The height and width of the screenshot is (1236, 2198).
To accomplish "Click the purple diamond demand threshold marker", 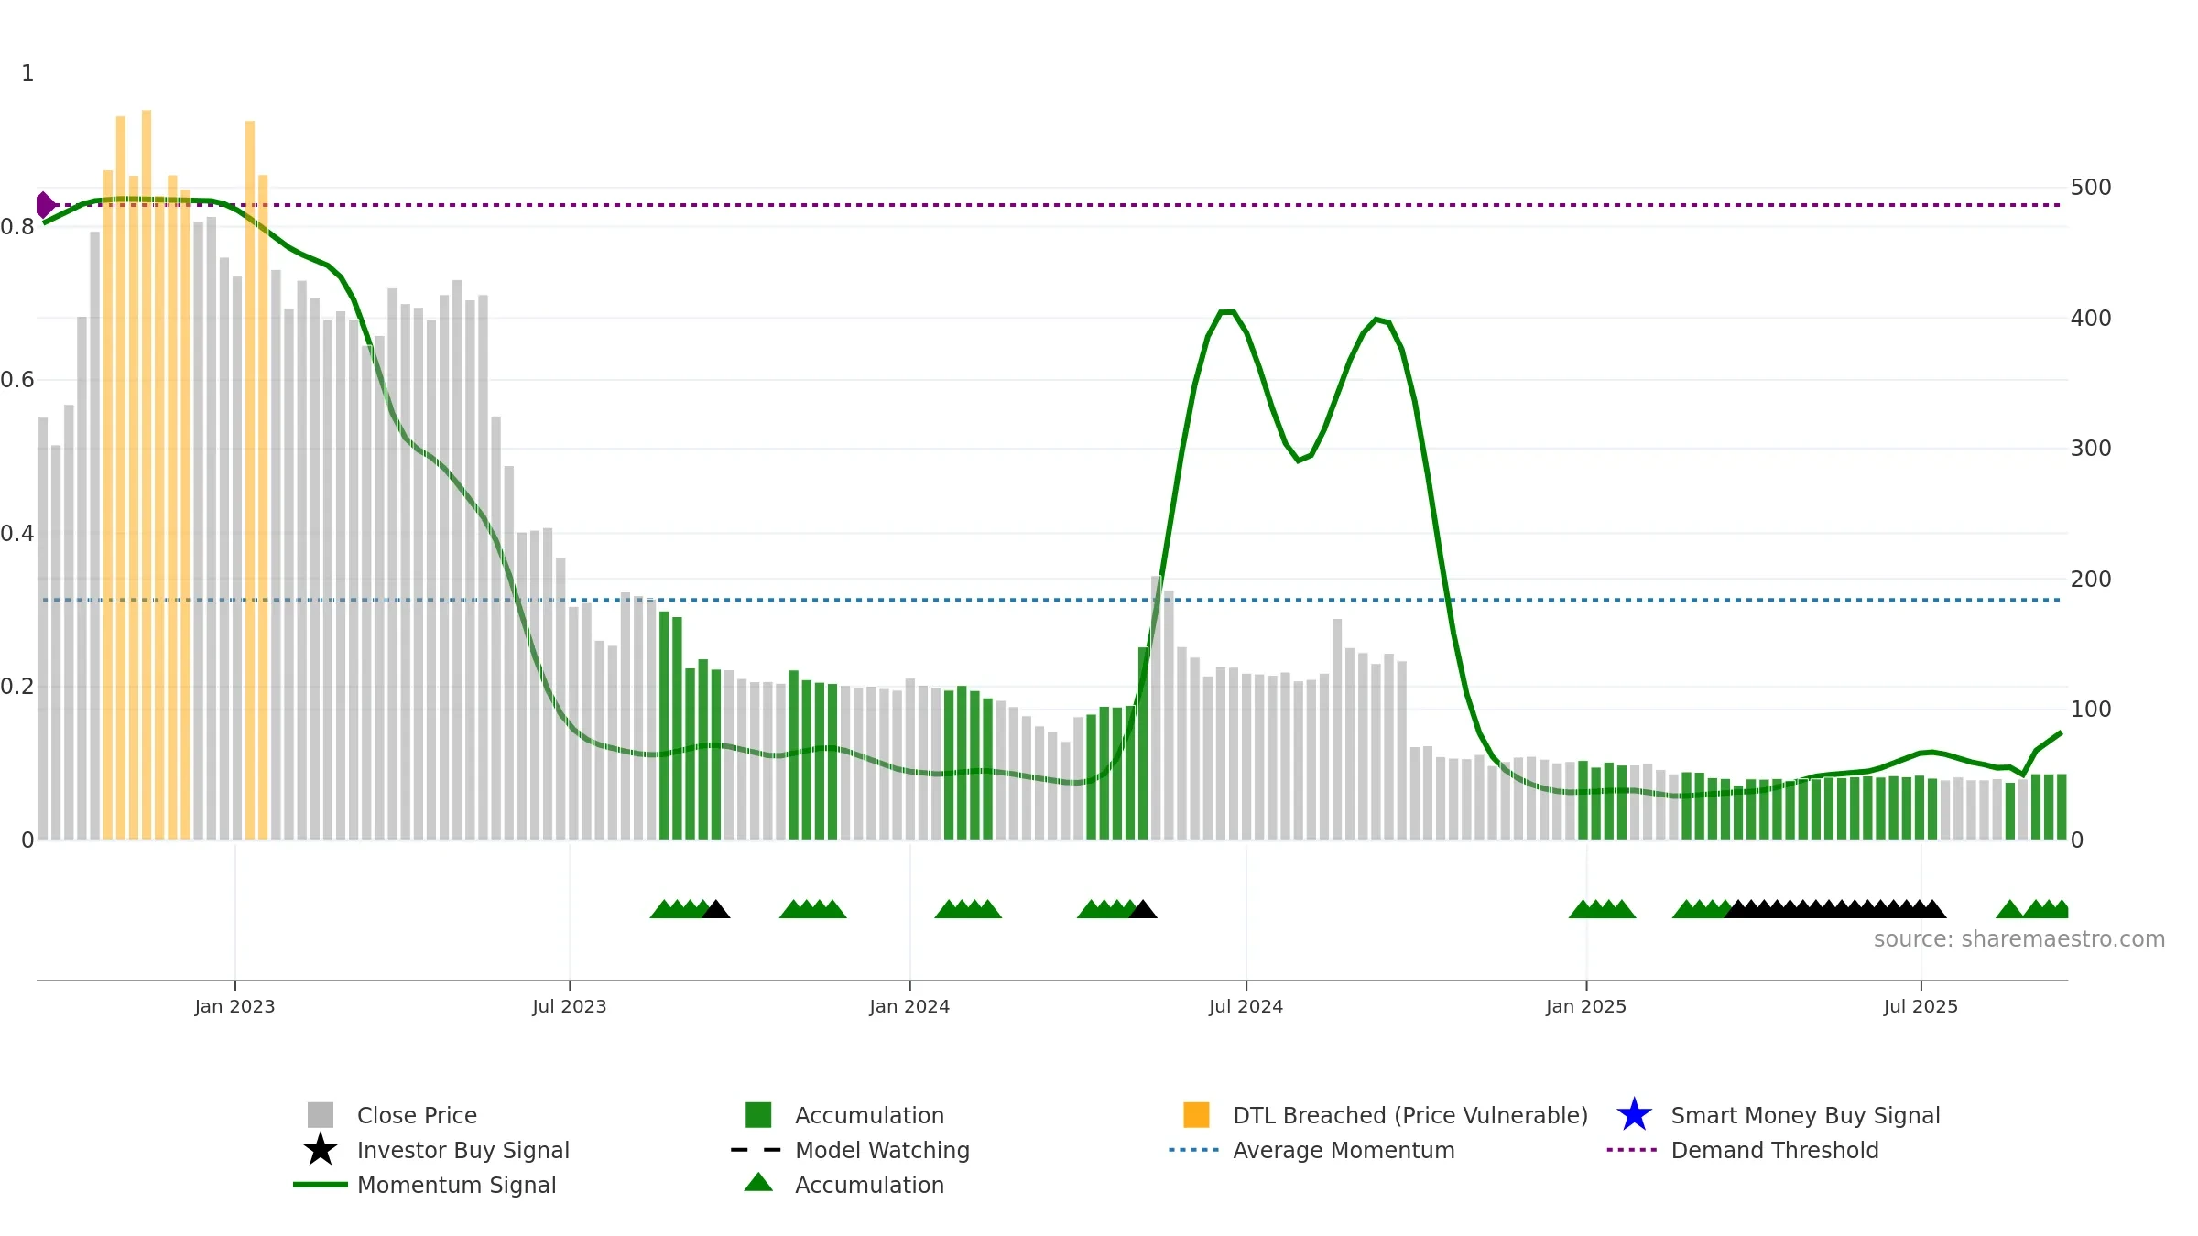I will point(45,205).
